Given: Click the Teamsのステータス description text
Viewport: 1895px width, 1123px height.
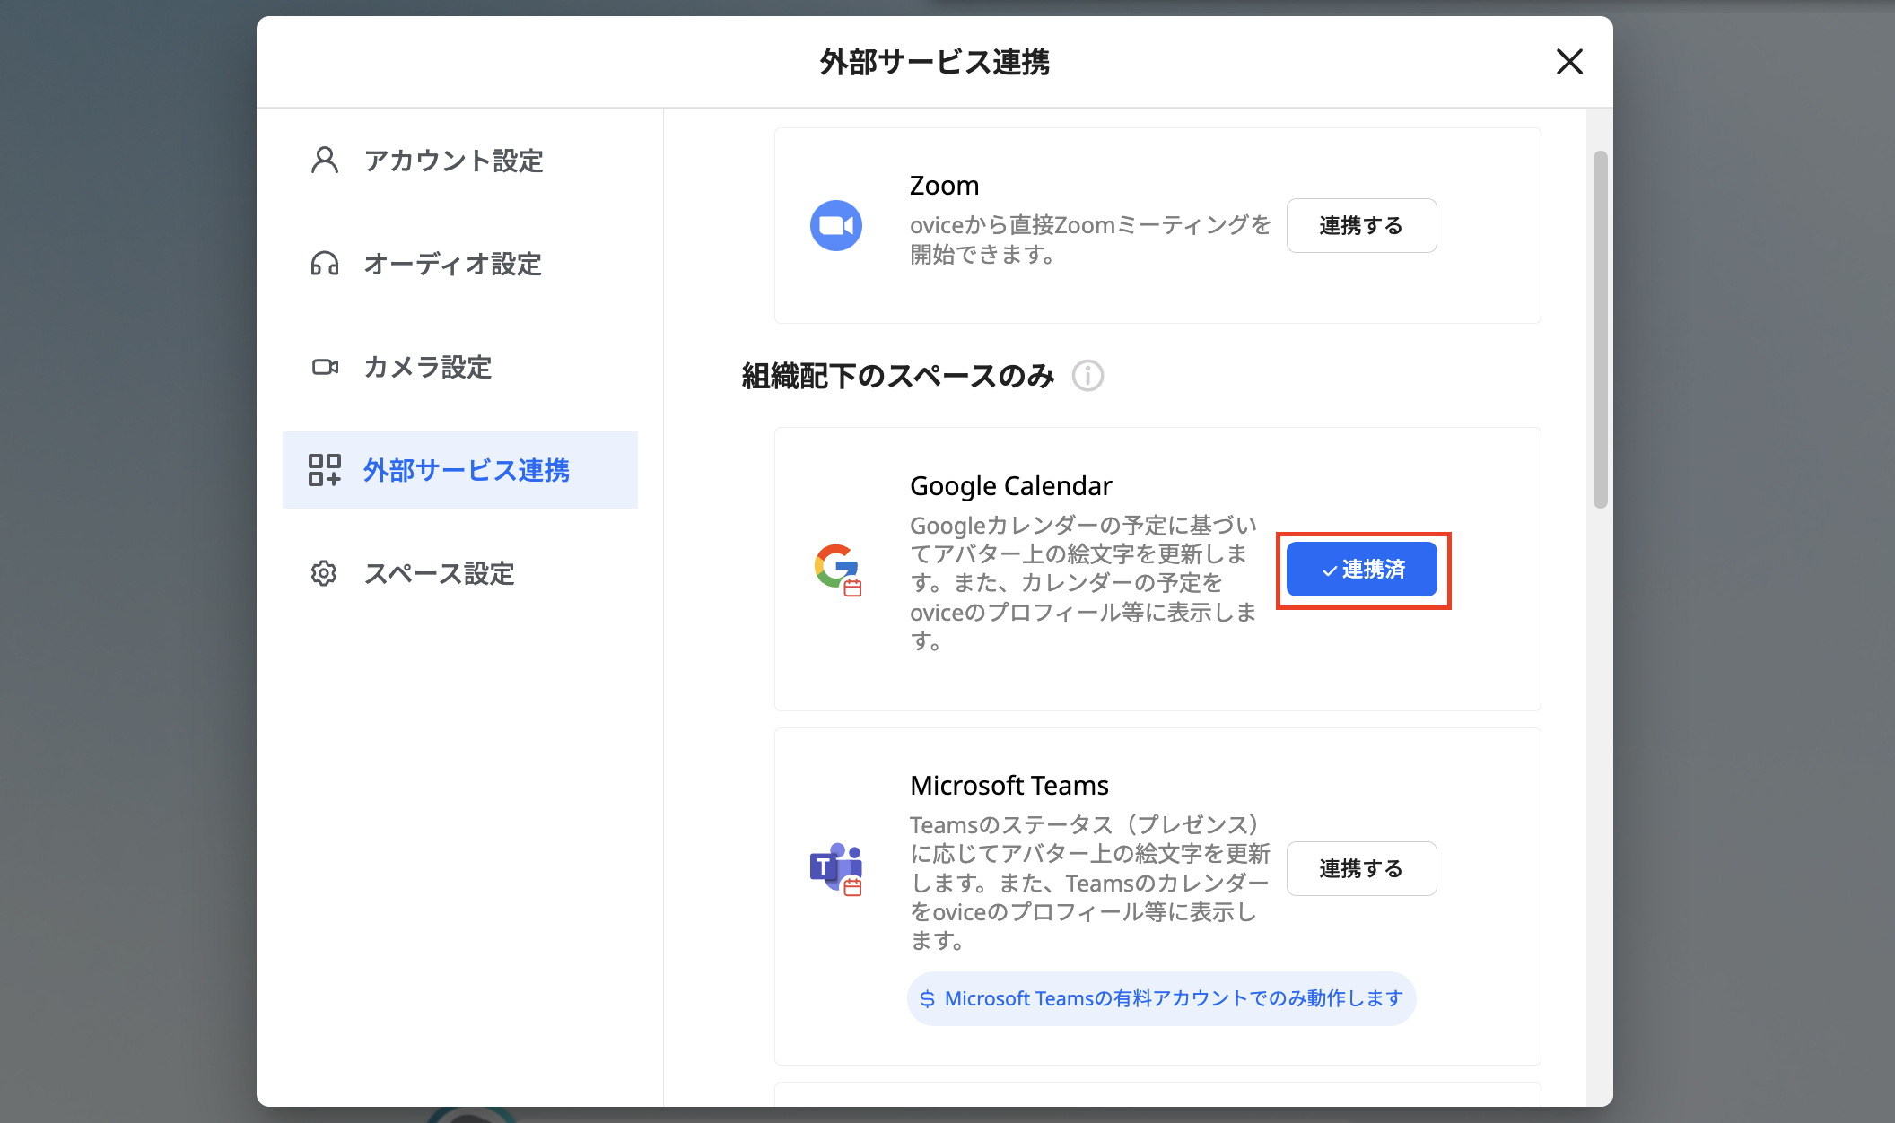Looking at the screenshot, I should pos(1090,883).
